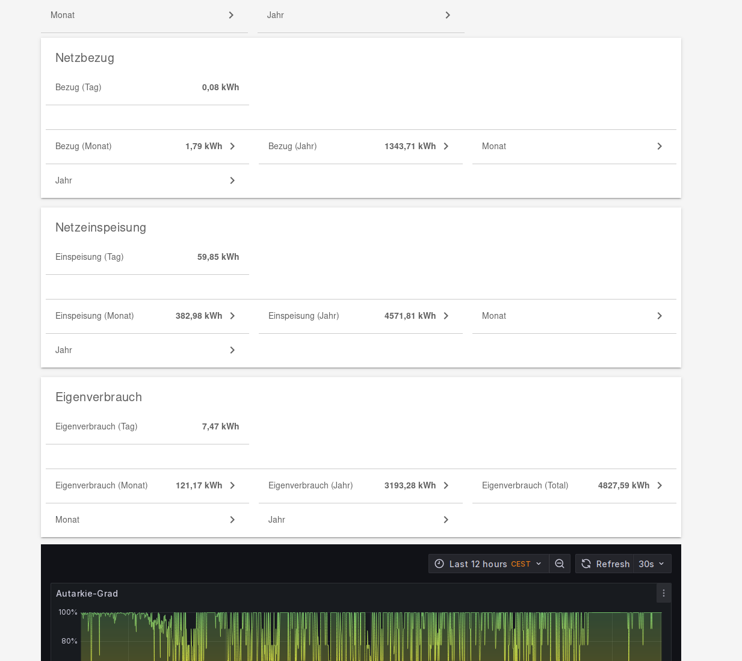Expand Einspeisung (Jahr) chevron

pyautogui.click(x=446, y=316)
